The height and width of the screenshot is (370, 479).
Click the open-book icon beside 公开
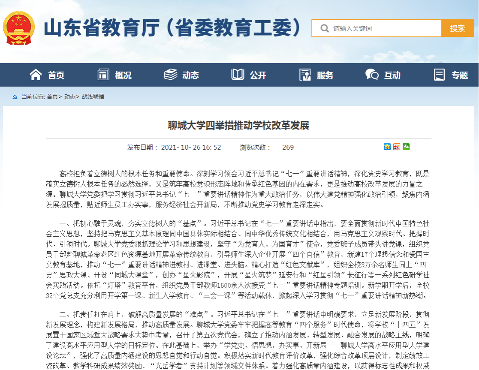point(238,75)
